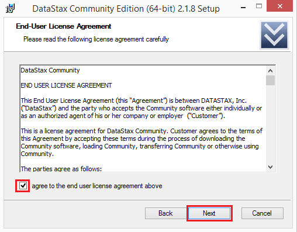Click the 'agree to the end user license agreement above' label

tap(97, 186)
